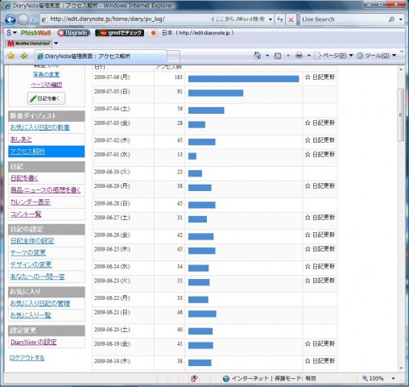This screenshot has height=387, width=409.
Task: Click the page vertical scrollbar thumb
Action: pos(401,115)
